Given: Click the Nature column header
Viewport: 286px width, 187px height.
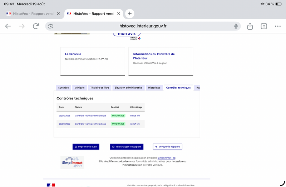Looking at the screenshot, I should (x=78, y=107).
